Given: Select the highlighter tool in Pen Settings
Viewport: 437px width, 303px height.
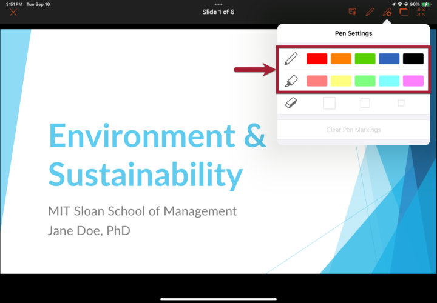Looking at the screenshot, I should tap(291, 81).
